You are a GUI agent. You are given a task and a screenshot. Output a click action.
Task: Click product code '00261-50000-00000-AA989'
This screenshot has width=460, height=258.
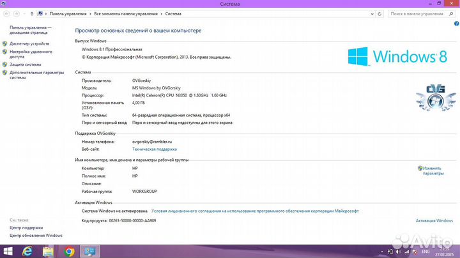132,221
